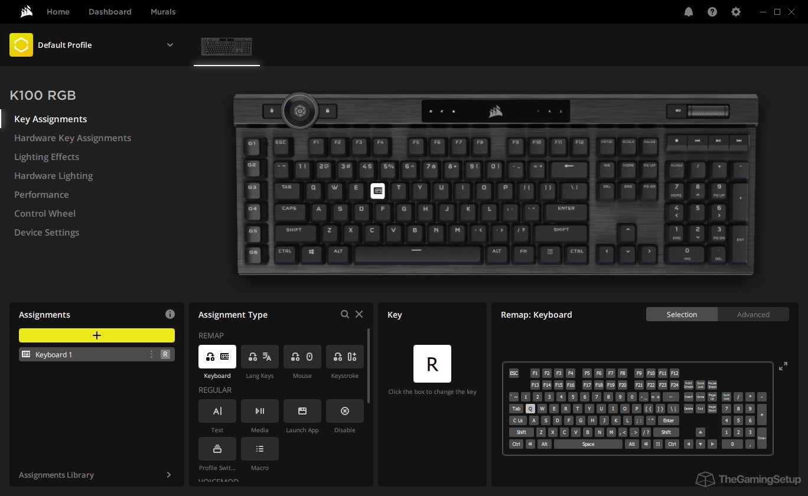The image size is (808, 496).
Task: Select the Lang Keys remap option
Action: pos(259,357)
